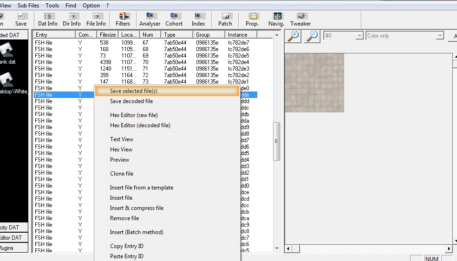Choose Clone file

point(167,174)
